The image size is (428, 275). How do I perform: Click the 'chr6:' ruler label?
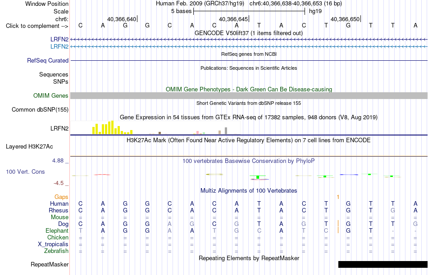pyautogui.click(x=62, y=19)
